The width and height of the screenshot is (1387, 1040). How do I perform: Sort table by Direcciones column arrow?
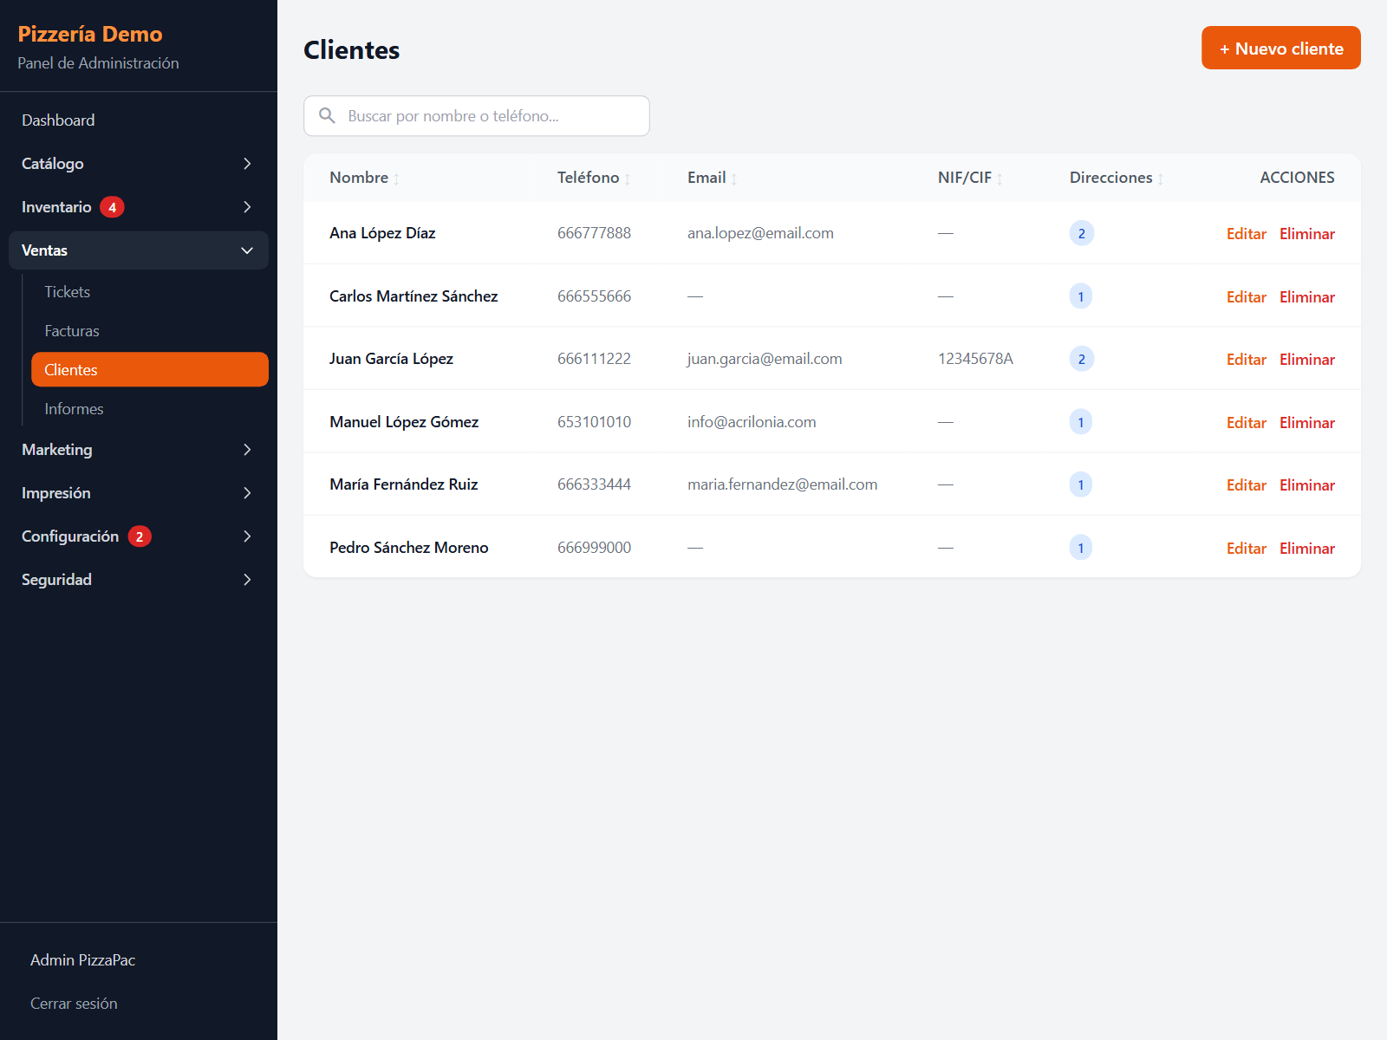click(1161, 179)
